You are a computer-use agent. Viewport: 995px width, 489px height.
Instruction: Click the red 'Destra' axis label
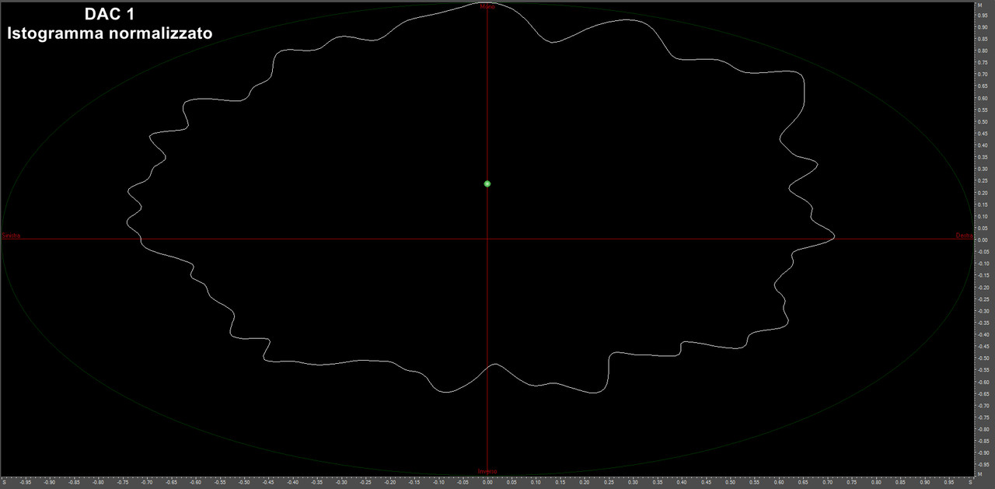(x=964, y=235)
